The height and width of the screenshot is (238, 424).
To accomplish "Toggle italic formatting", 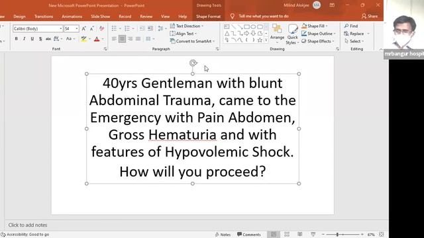I will click(24, 39).
